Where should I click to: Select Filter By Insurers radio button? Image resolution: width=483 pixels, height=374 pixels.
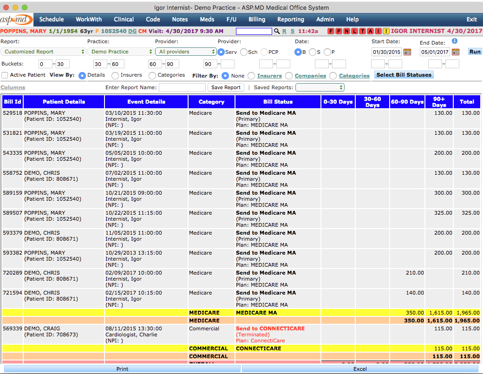251,75
